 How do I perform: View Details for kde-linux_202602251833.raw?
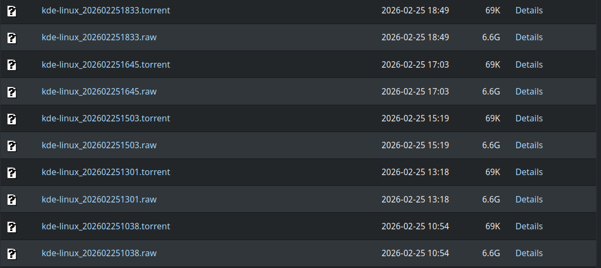(x=528, y=38)
